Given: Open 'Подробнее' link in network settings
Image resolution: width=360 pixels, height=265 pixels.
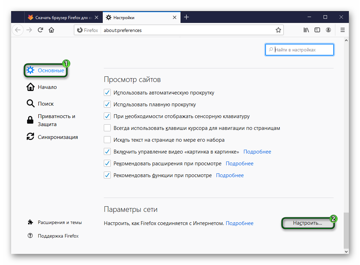Looking at the screenshot, I should tap(240, 223).
